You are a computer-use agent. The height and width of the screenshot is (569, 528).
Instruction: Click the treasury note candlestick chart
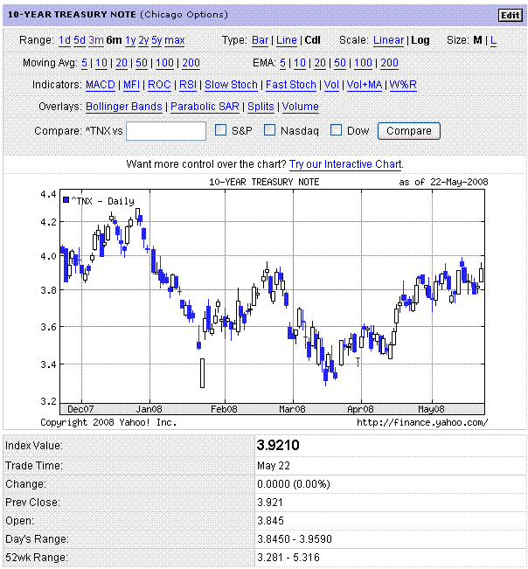tap(271, 297)
